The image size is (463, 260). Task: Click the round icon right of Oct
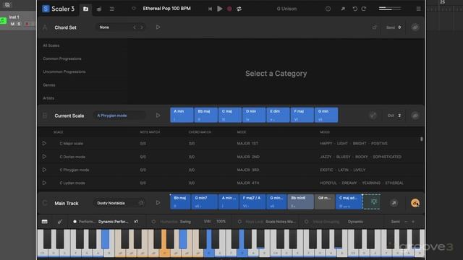pos(415,116)
